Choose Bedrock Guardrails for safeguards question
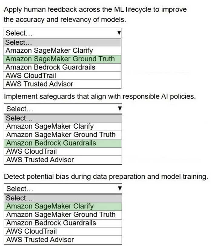212x246 pixels. point(51,143)
